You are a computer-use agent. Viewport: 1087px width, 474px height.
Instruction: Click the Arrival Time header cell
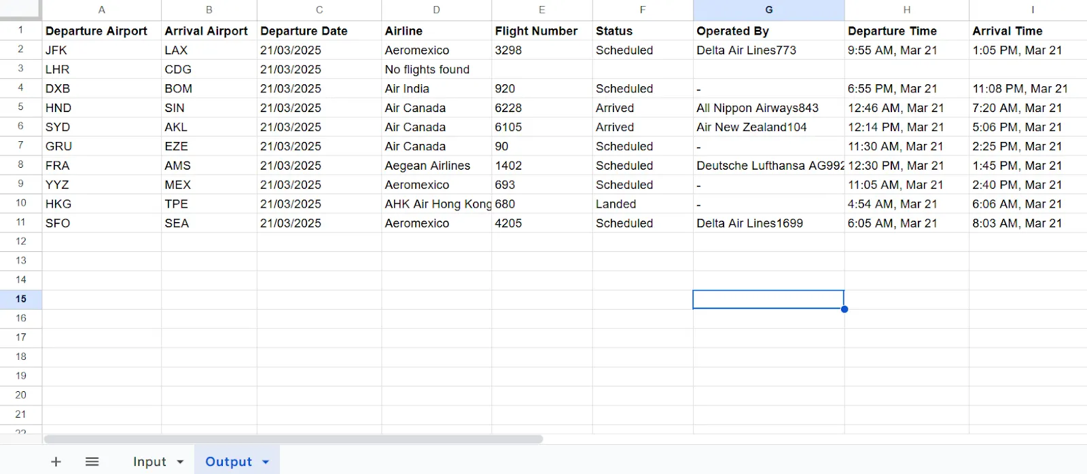[x=1028, y=31]
